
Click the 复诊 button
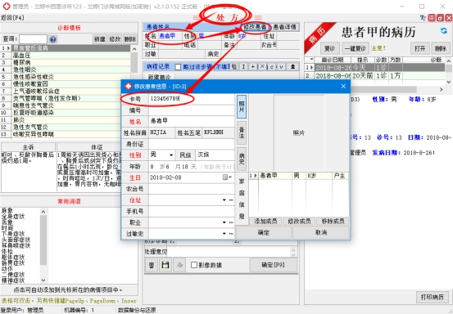(x=330, y=48)
